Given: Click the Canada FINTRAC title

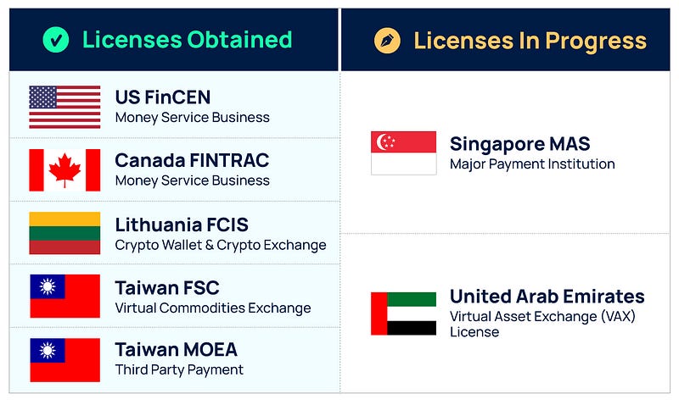Looking at the screenshot, I should click(192, 160).
